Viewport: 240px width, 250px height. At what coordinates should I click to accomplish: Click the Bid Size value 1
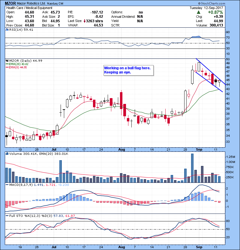(59, 25)
